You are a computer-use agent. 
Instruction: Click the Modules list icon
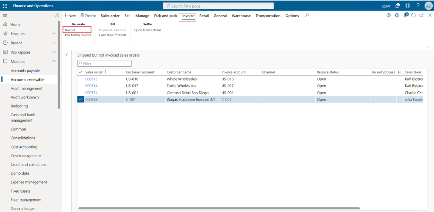pos(5,61)
